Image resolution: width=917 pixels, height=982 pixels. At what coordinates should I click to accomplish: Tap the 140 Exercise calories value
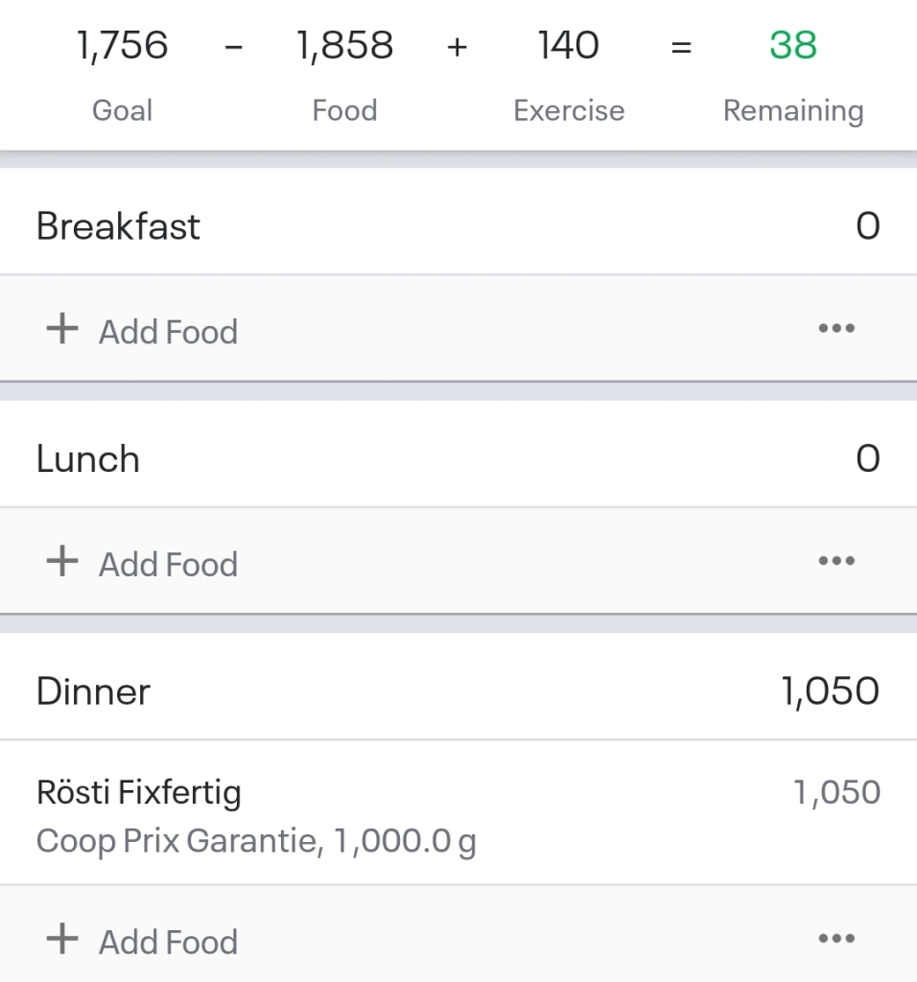point(569,46)
